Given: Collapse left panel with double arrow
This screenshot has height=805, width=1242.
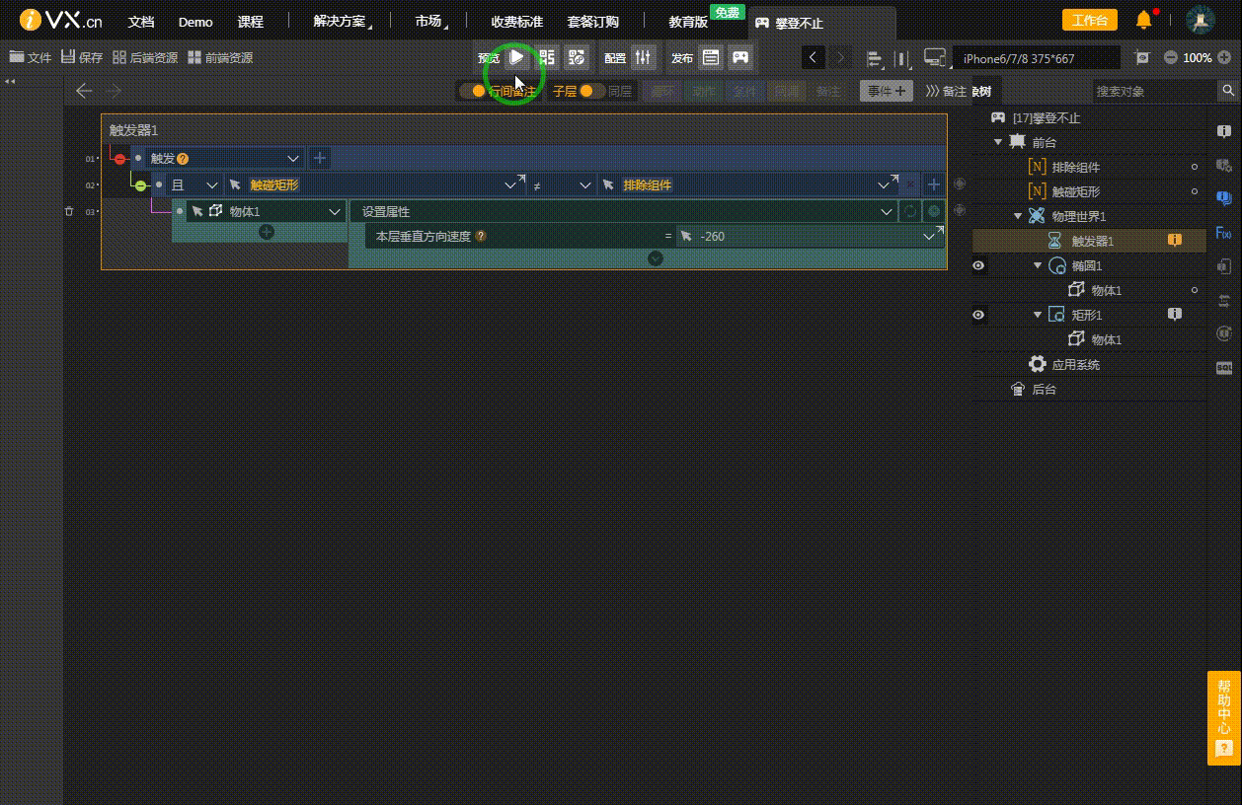Looking at the screenshot, I should pyautogui.click(x=10, y=81).
